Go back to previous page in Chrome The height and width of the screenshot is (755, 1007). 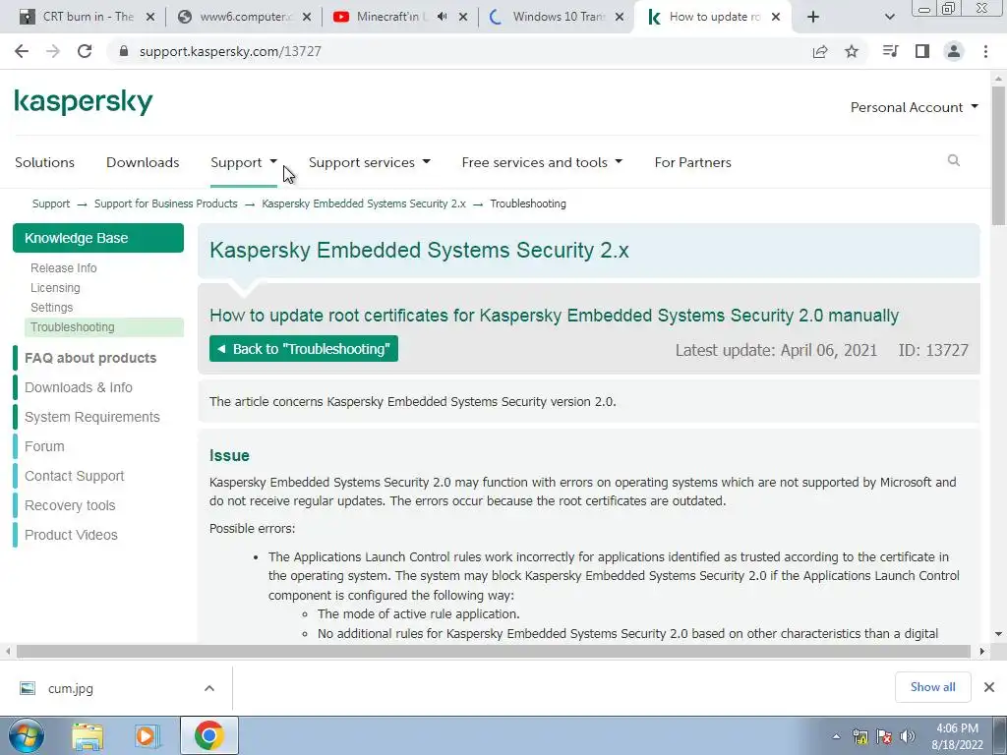pyautogui.click(x=22, y=51)
